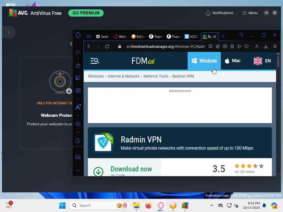The image size is (283, 212).
Task: Click the star rating row
Action: (249, 166)
